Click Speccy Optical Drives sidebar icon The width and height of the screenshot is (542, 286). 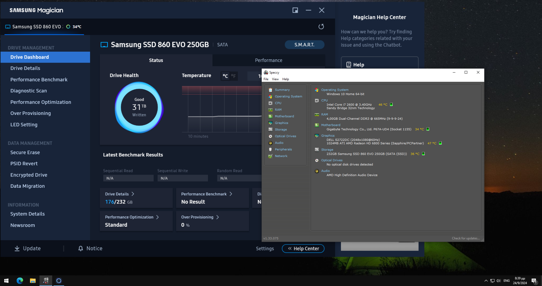(270, 136)
